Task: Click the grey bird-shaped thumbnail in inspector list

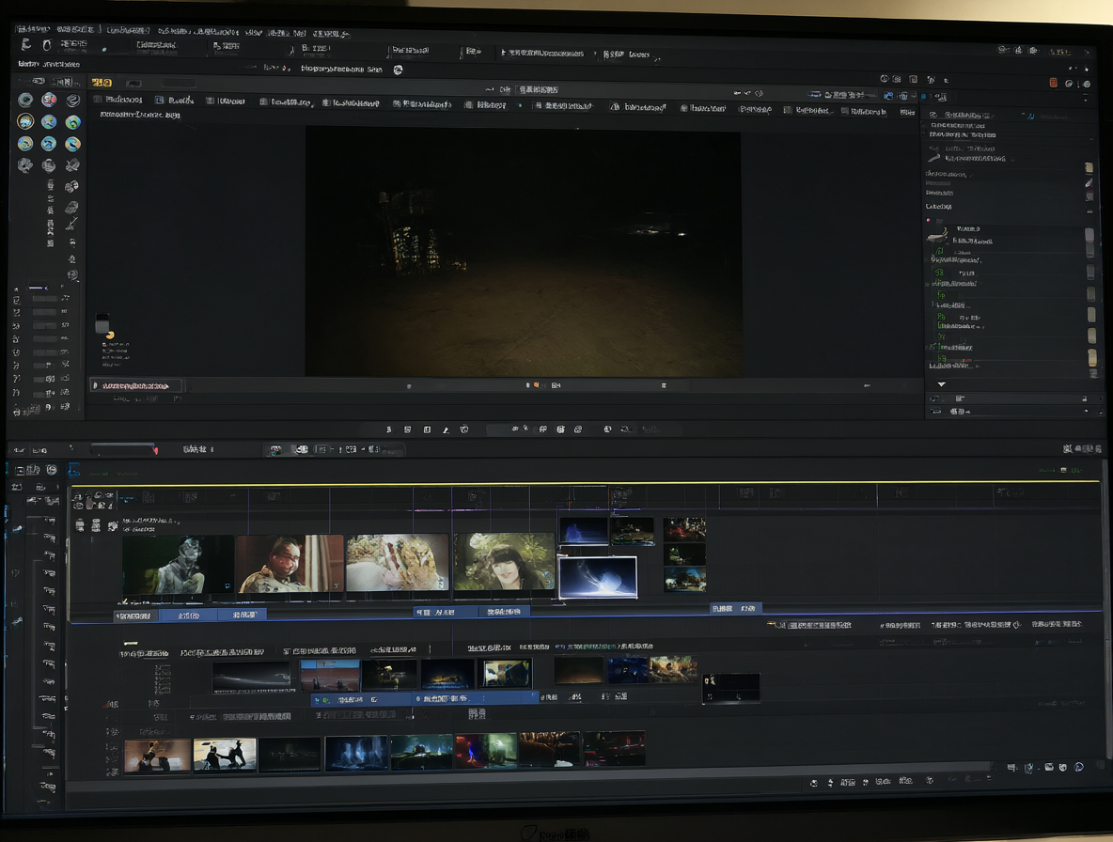Action: click(x=937, y=235)
